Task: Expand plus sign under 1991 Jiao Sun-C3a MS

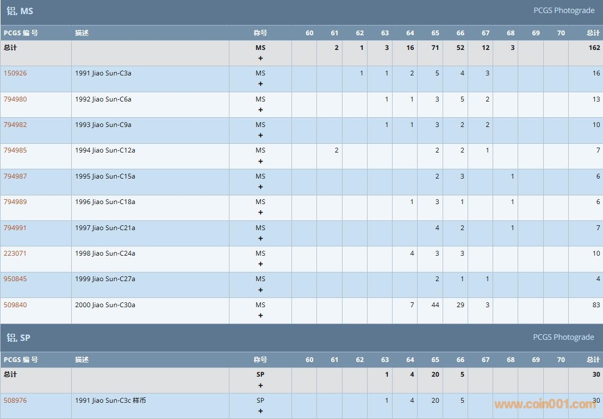Action: coord(260,84)
